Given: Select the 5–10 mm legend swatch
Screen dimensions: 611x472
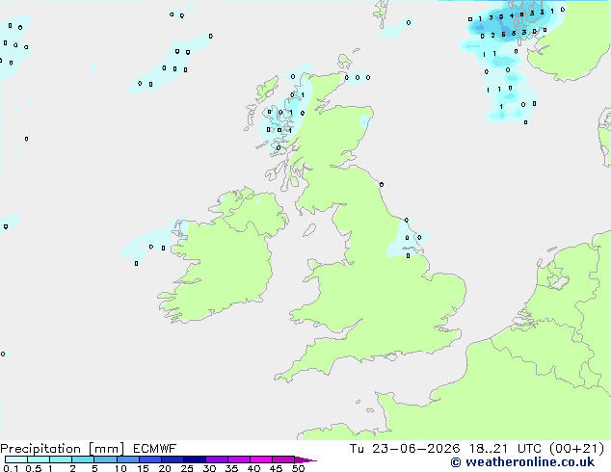Looking at the screenshot, I should (105, 459).
